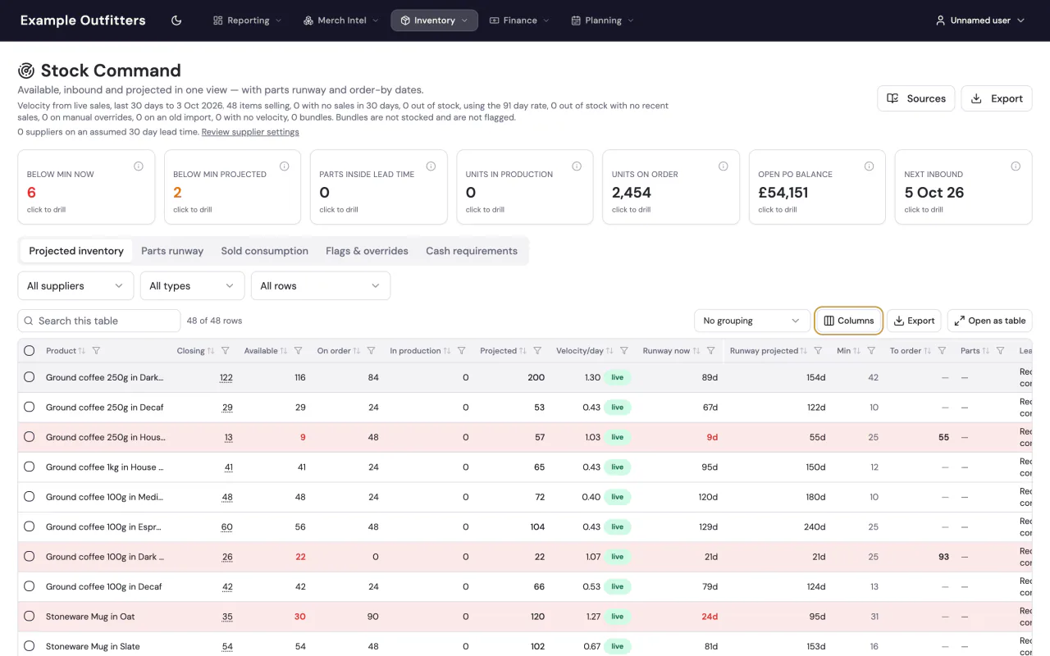This screenshot has height=656, width=1050.
Task: Click info icon on Below Min Projected card
Action: [x=285, y=166]
